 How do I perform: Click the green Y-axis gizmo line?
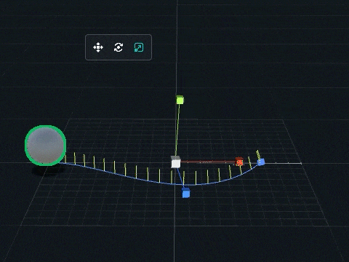coord(177,130)
